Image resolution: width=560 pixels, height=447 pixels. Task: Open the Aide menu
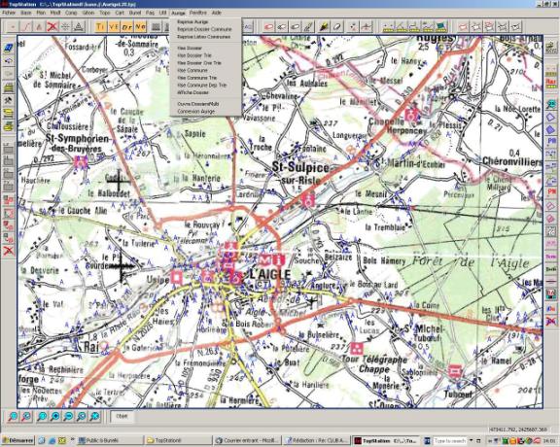(x=217, y=13)
